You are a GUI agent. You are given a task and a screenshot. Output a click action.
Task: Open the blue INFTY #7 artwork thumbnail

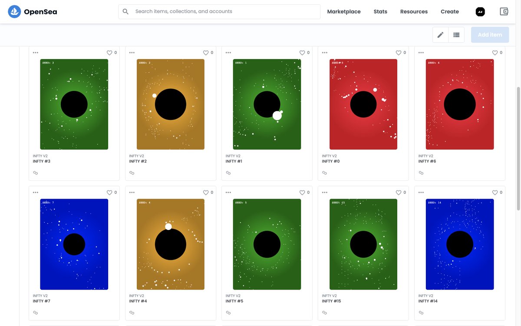pyautogui.click(x=74, y=244)
